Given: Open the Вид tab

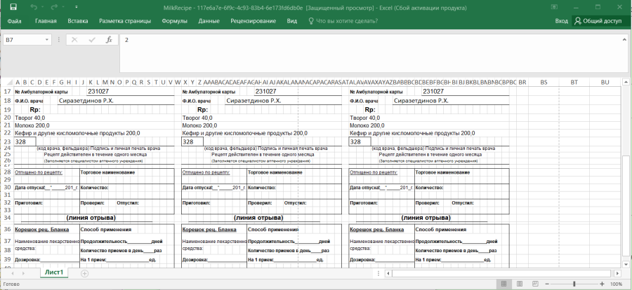Looking at the screenshot, I should 292,21.
